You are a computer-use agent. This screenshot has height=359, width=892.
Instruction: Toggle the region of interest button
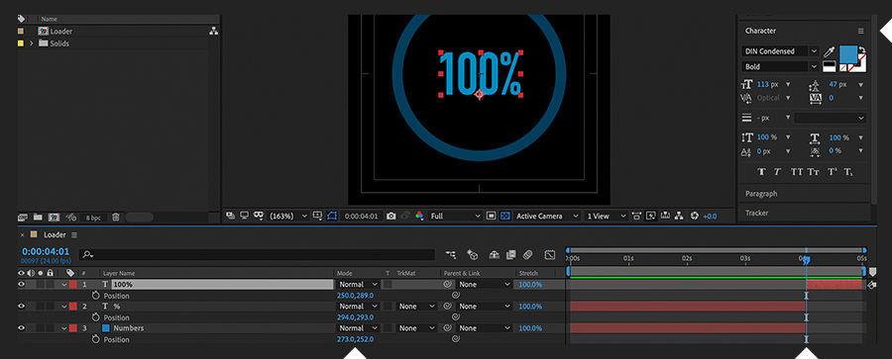(x=492, y=216)
